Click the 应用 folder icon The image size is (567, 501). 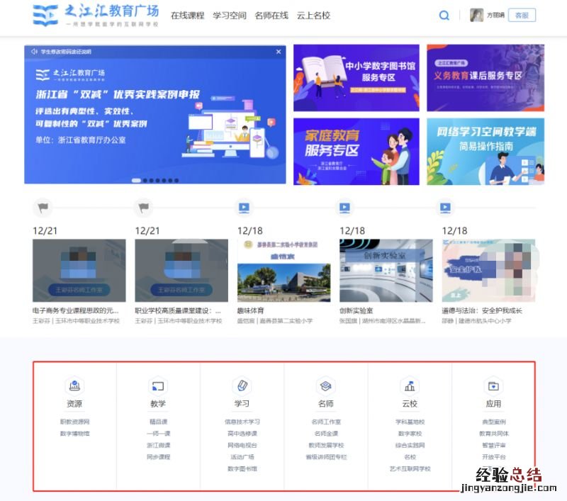click(x=493, y=385)
